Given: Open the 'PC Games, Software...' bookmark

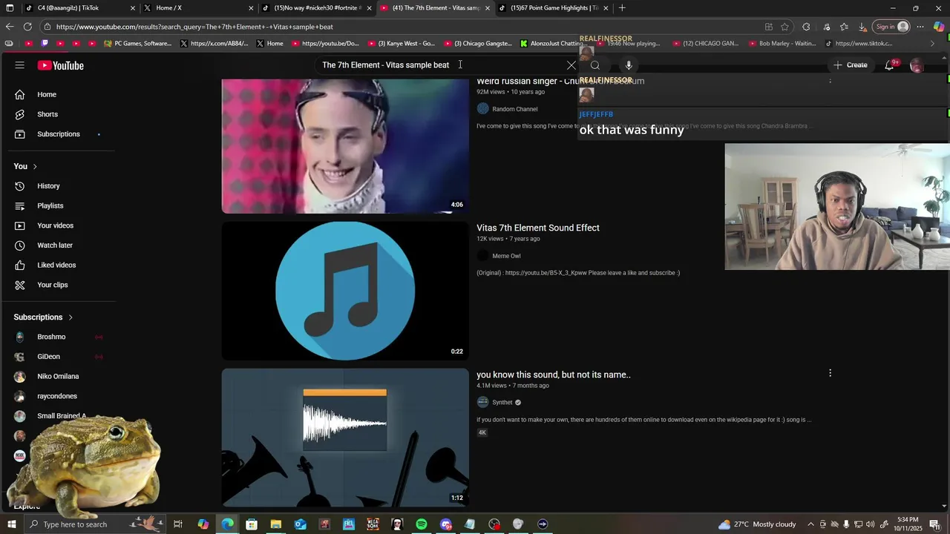Looking at the screenshot, I should click(138, 44).
